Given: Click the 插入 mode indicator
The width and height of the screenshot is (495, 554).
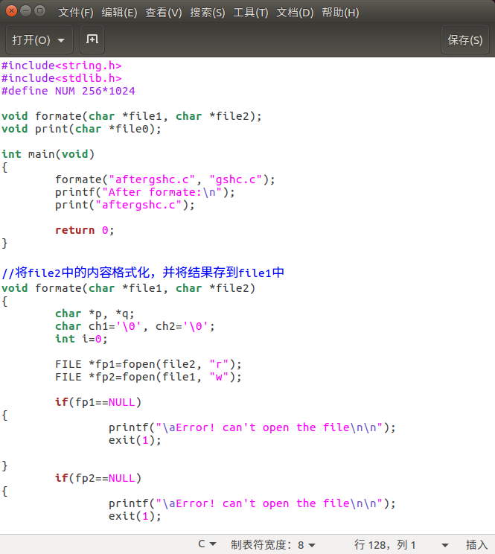Looking at the screenshot, I should point(476,544).
